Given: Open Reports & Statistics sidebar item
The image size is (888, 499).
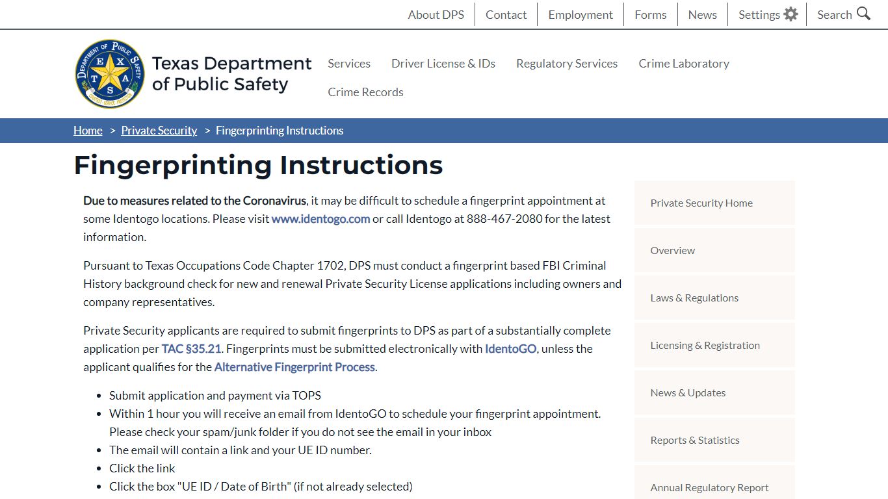Looking at the screenshot, I should pyautogui.click(x=714, y=440).
